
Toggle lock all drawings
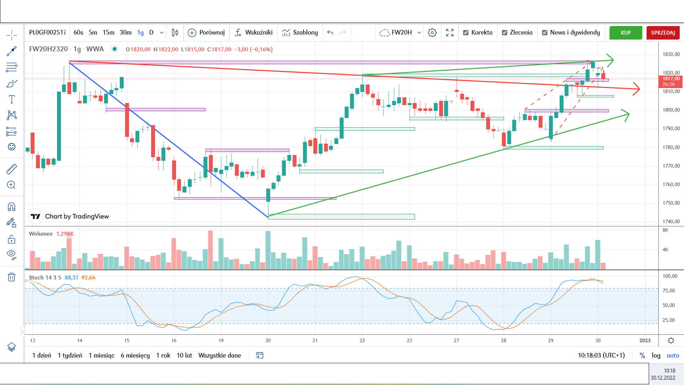pyautogui.click(x=12, y=239)
